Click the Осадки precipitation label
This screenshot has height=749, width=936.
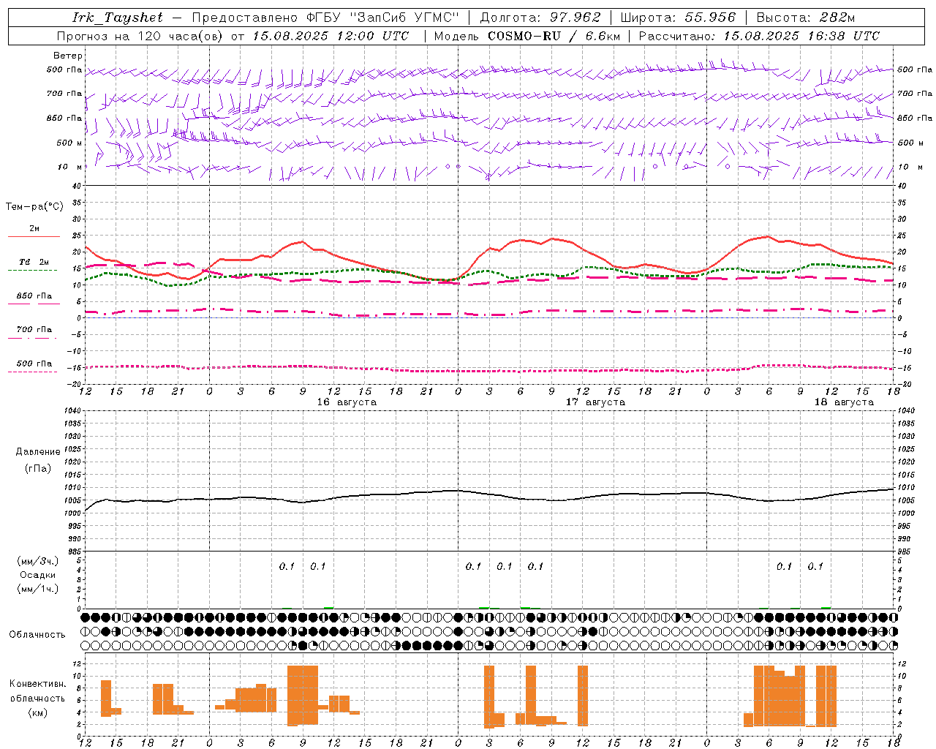pos(38,575)
